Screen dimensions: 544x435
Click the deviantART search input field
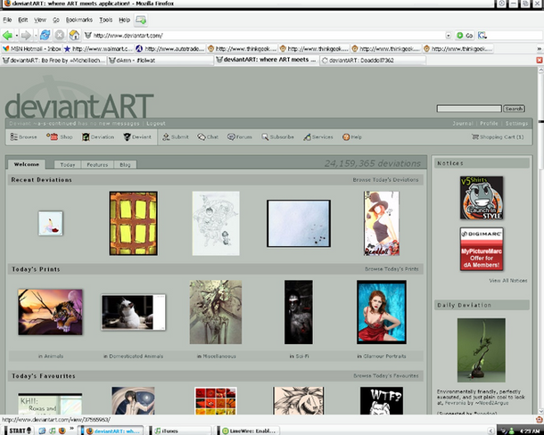468,109
